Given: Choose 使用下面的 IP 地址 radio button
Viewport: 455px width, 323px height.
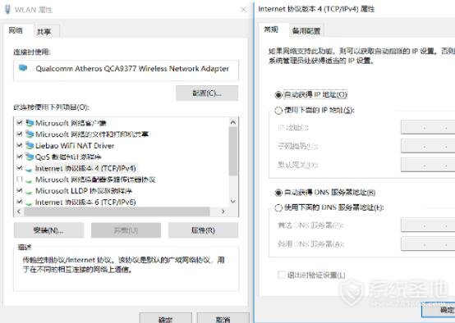Looking at the screenshot, I should click(278, 111).
